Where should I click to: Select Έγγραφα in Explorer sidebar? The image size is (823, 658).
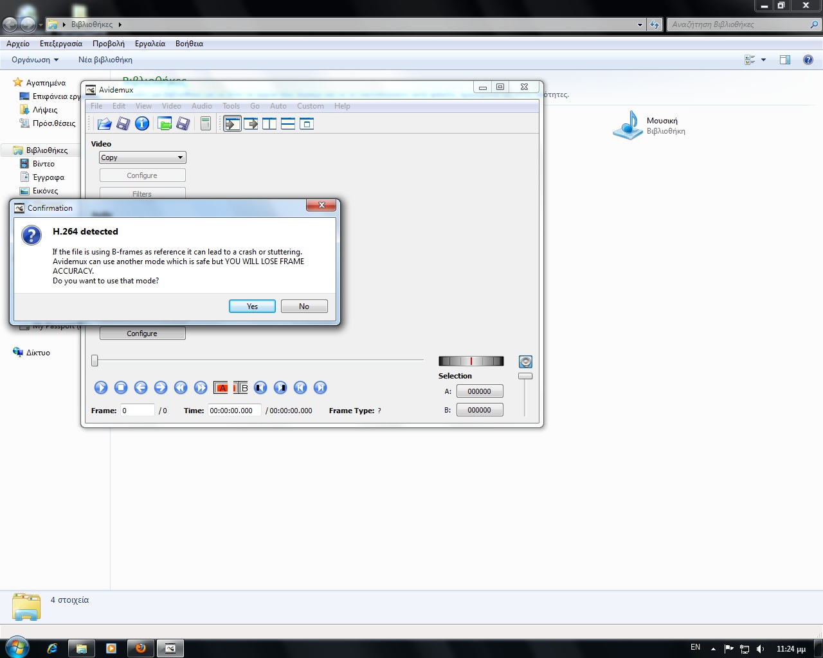point(48,177)
